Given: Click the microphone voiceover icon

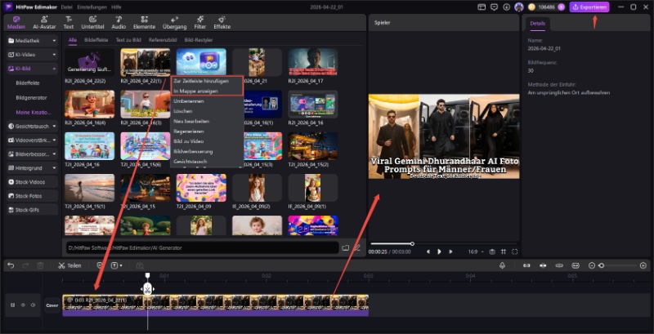Looking at the screenshot, I should 503,265.
